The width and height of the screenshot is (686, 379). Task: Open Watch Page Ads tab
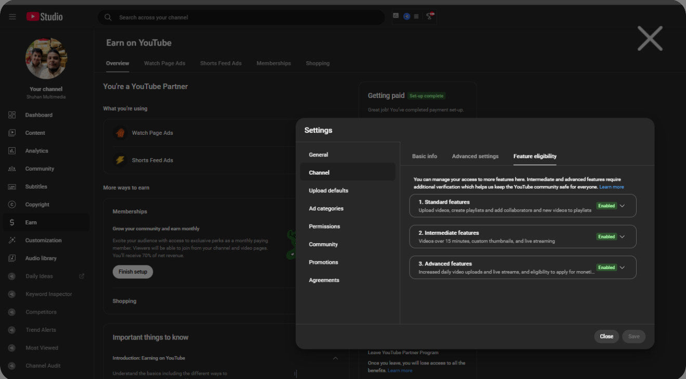tap(164, 63)
